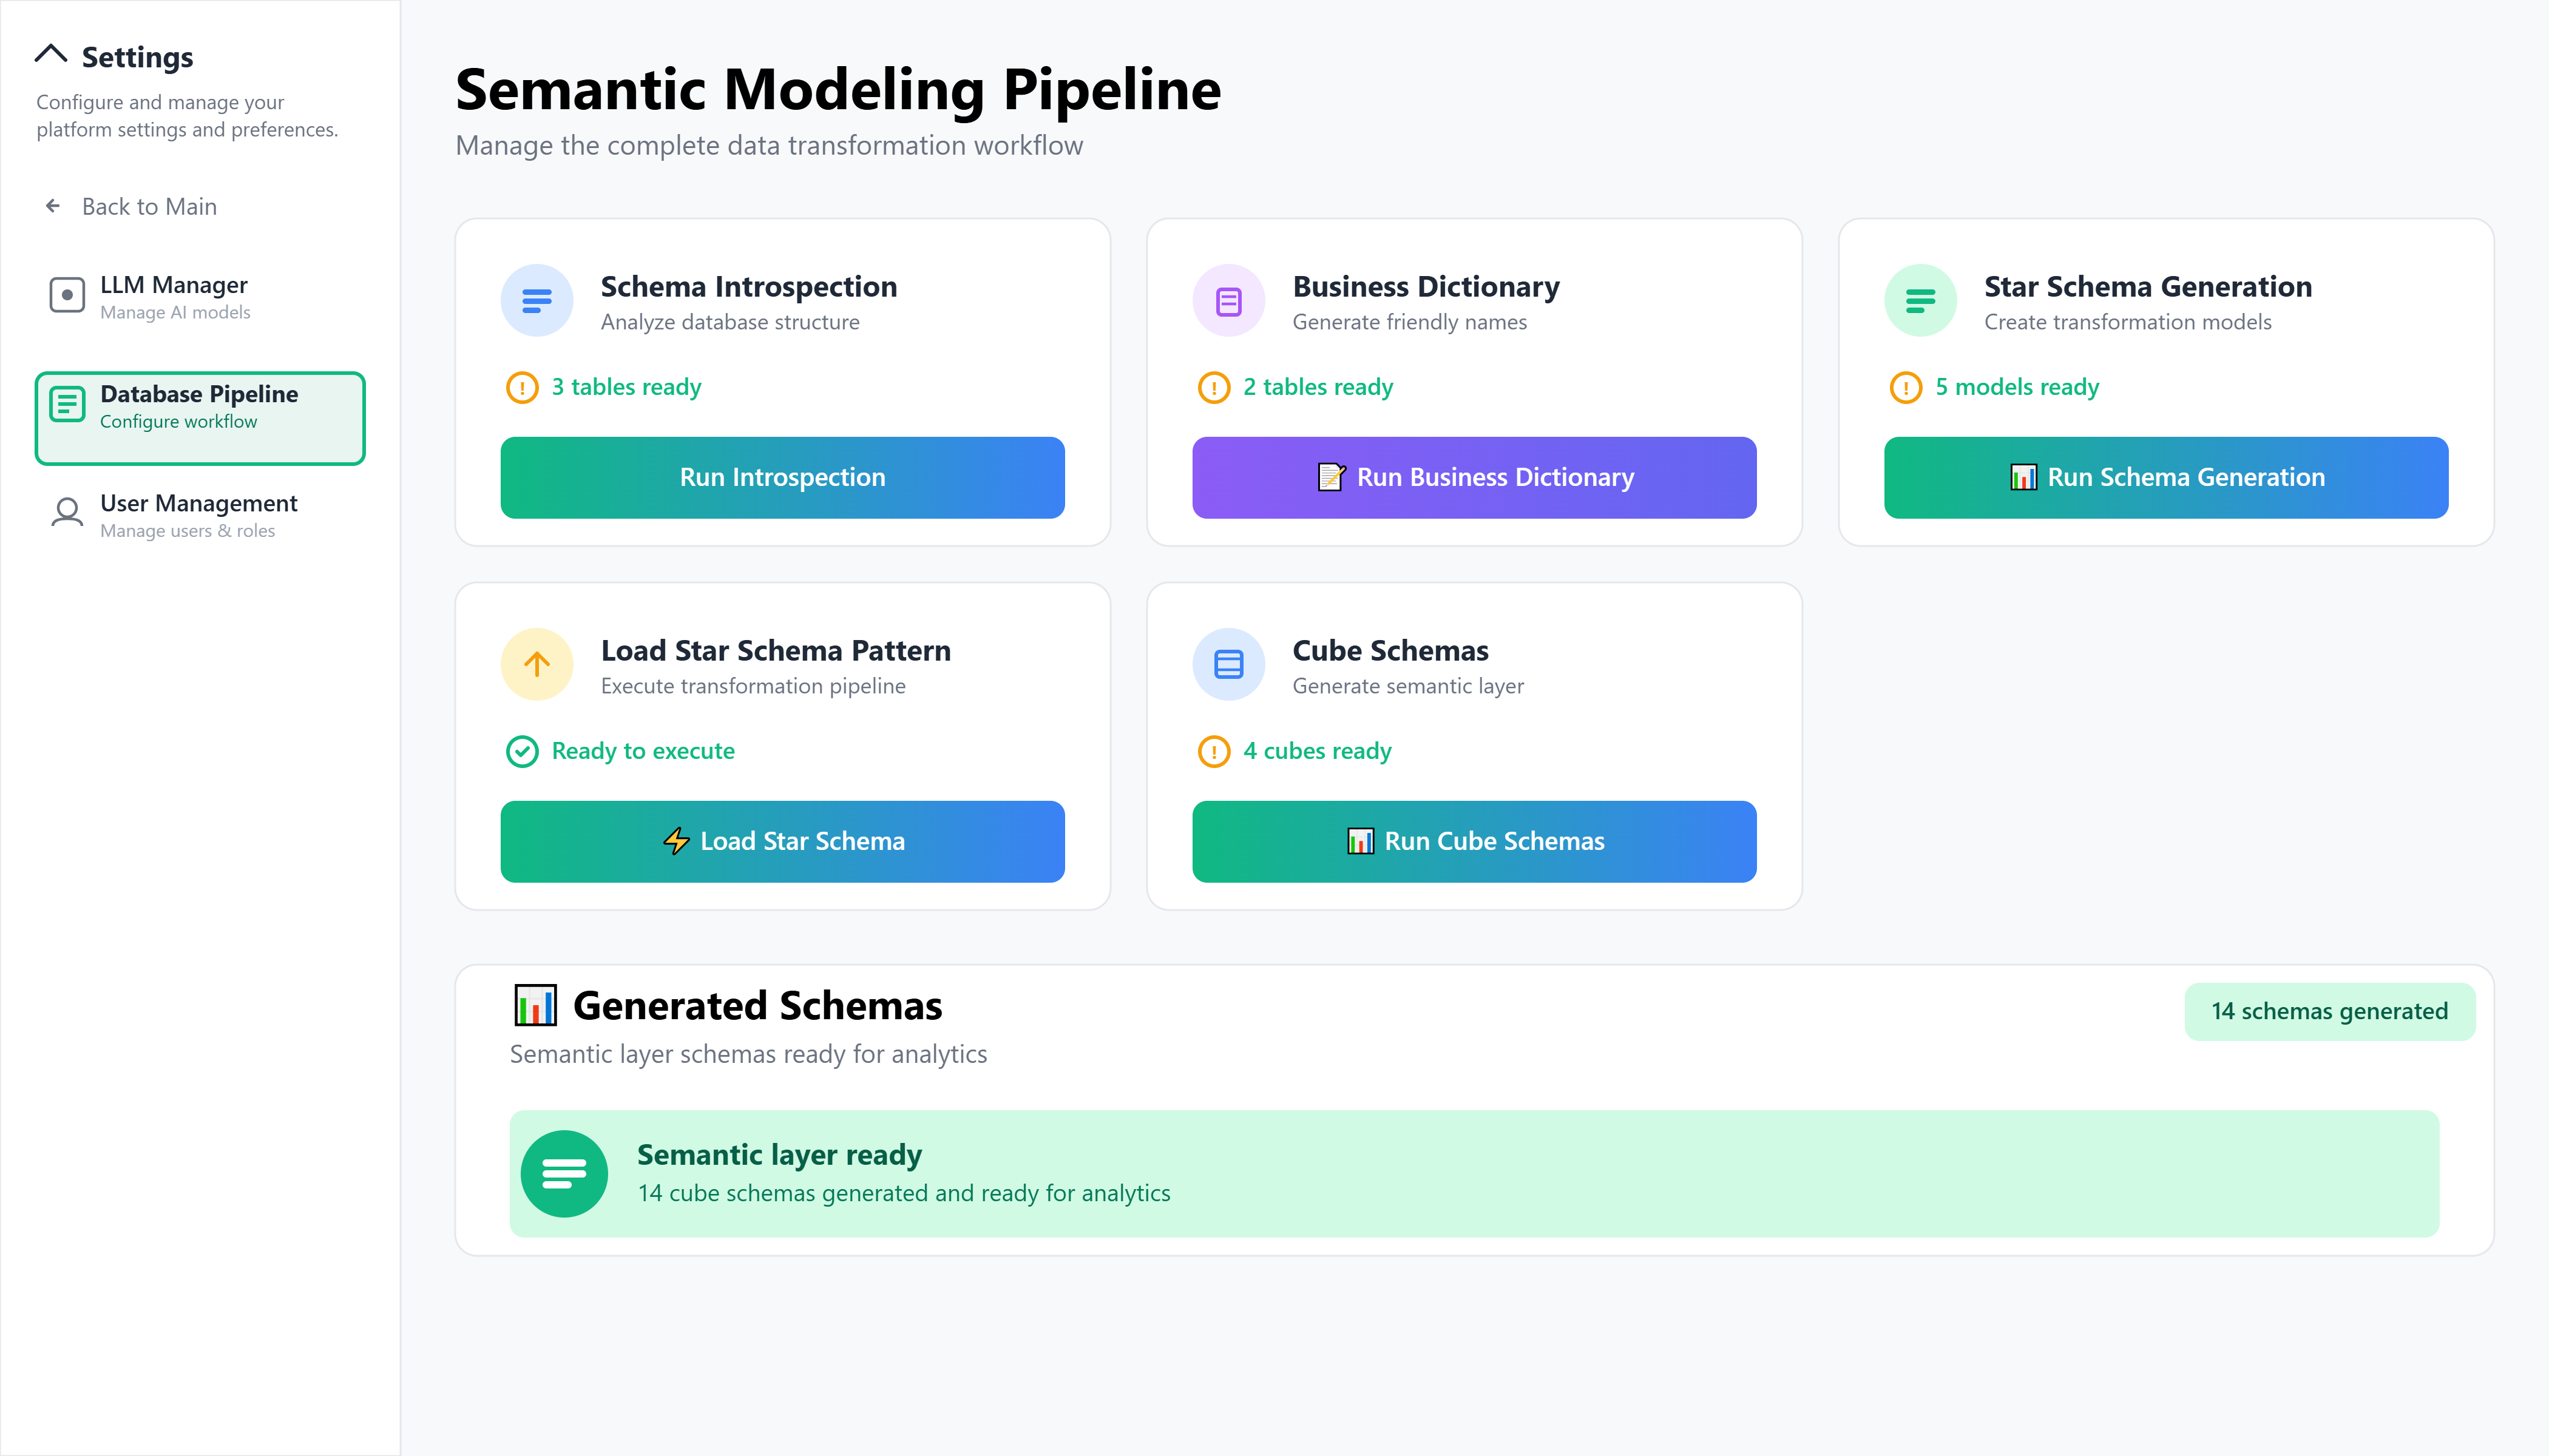The height and width of the screenshot is (1456, 2549).
Task: Click the Ready to execute checkmark icon
Action: coord(522,751)
